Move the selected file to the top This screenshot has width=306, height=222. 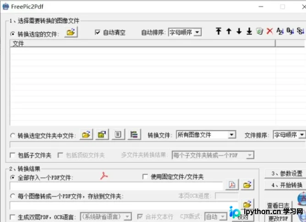[x=219, y=31]
